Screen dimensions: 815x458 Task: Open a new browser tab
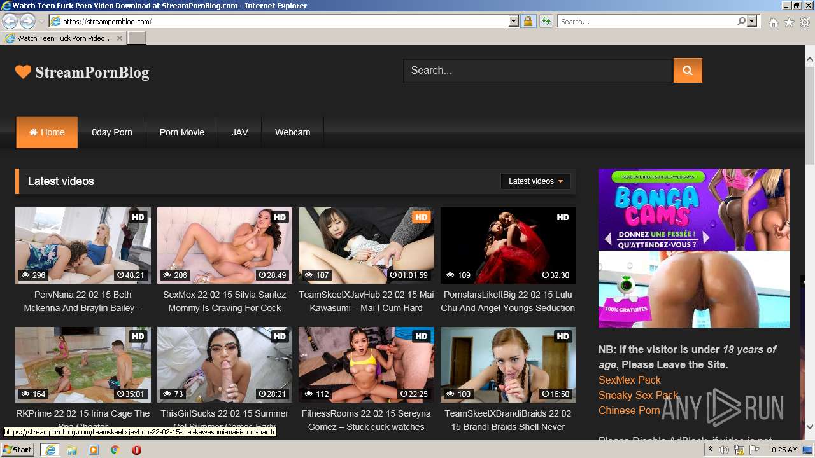137,38
